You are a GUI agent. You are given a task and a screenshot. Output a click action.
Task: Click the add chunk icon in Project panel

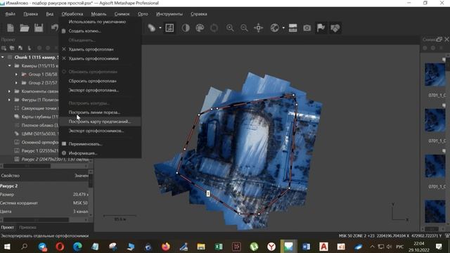coord(4,48)
